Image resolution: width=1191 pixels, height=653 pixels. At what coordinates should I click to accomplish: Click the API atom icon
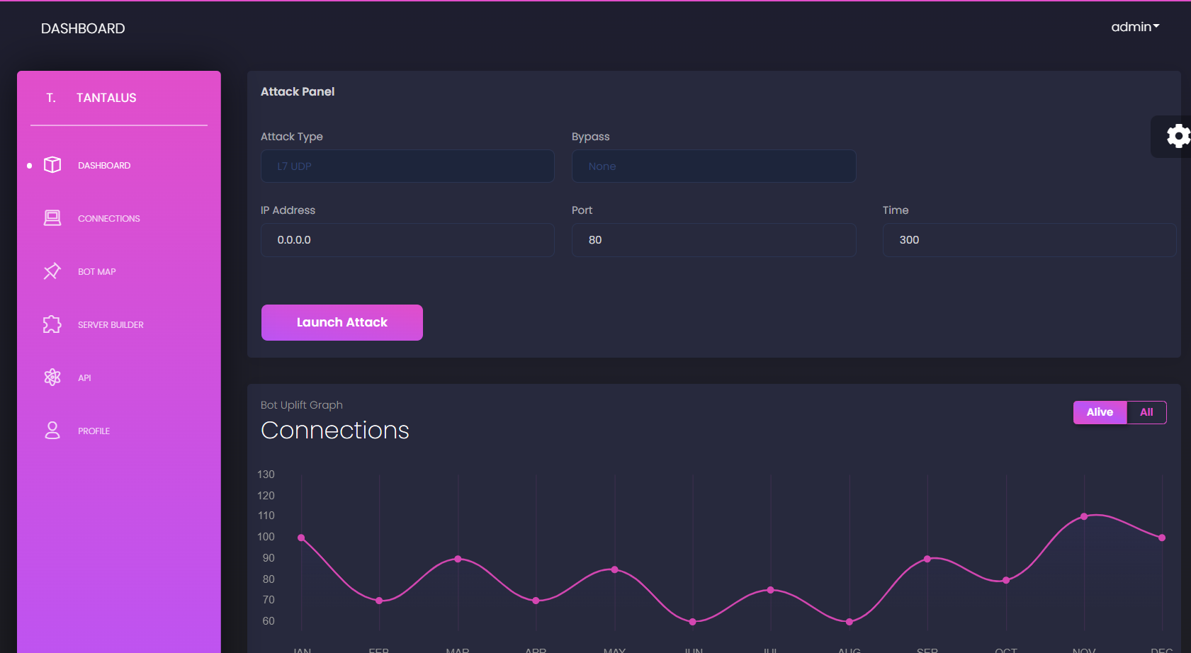(x=52, y=377)
